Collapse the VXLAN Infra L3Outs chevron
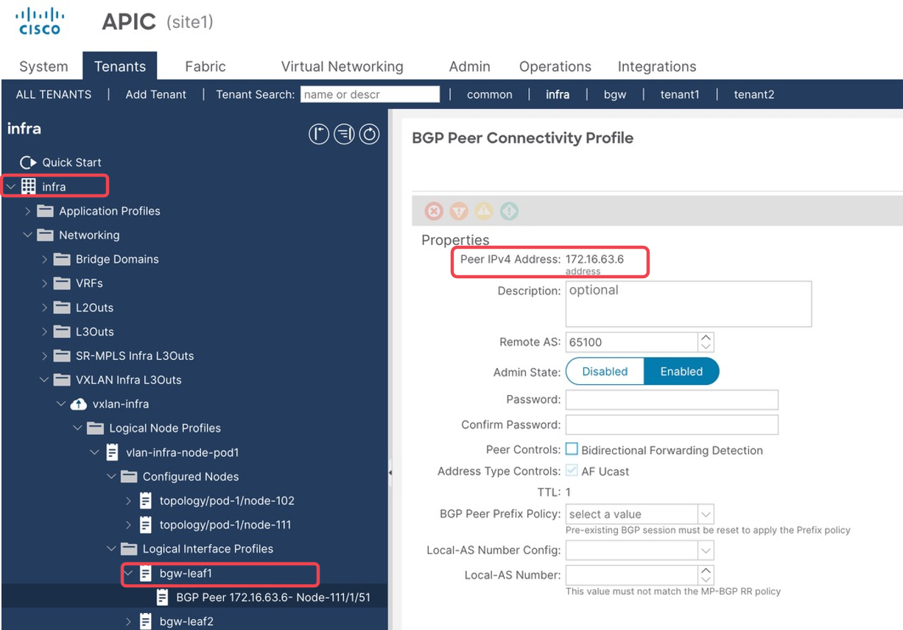 tap(45, 381)
